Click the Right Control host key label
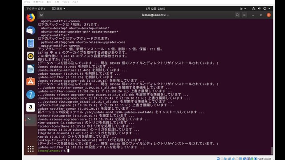The image size is (285, 160). click(264, 159)
